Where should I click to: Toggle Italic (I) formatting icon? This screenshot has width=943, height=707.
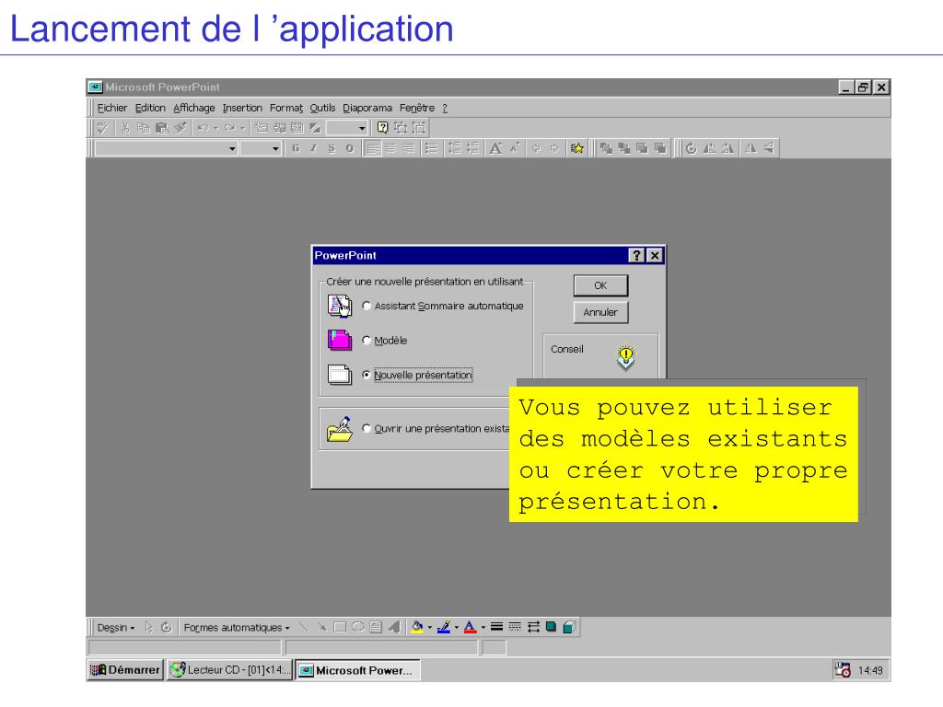(x=313, y=148)
